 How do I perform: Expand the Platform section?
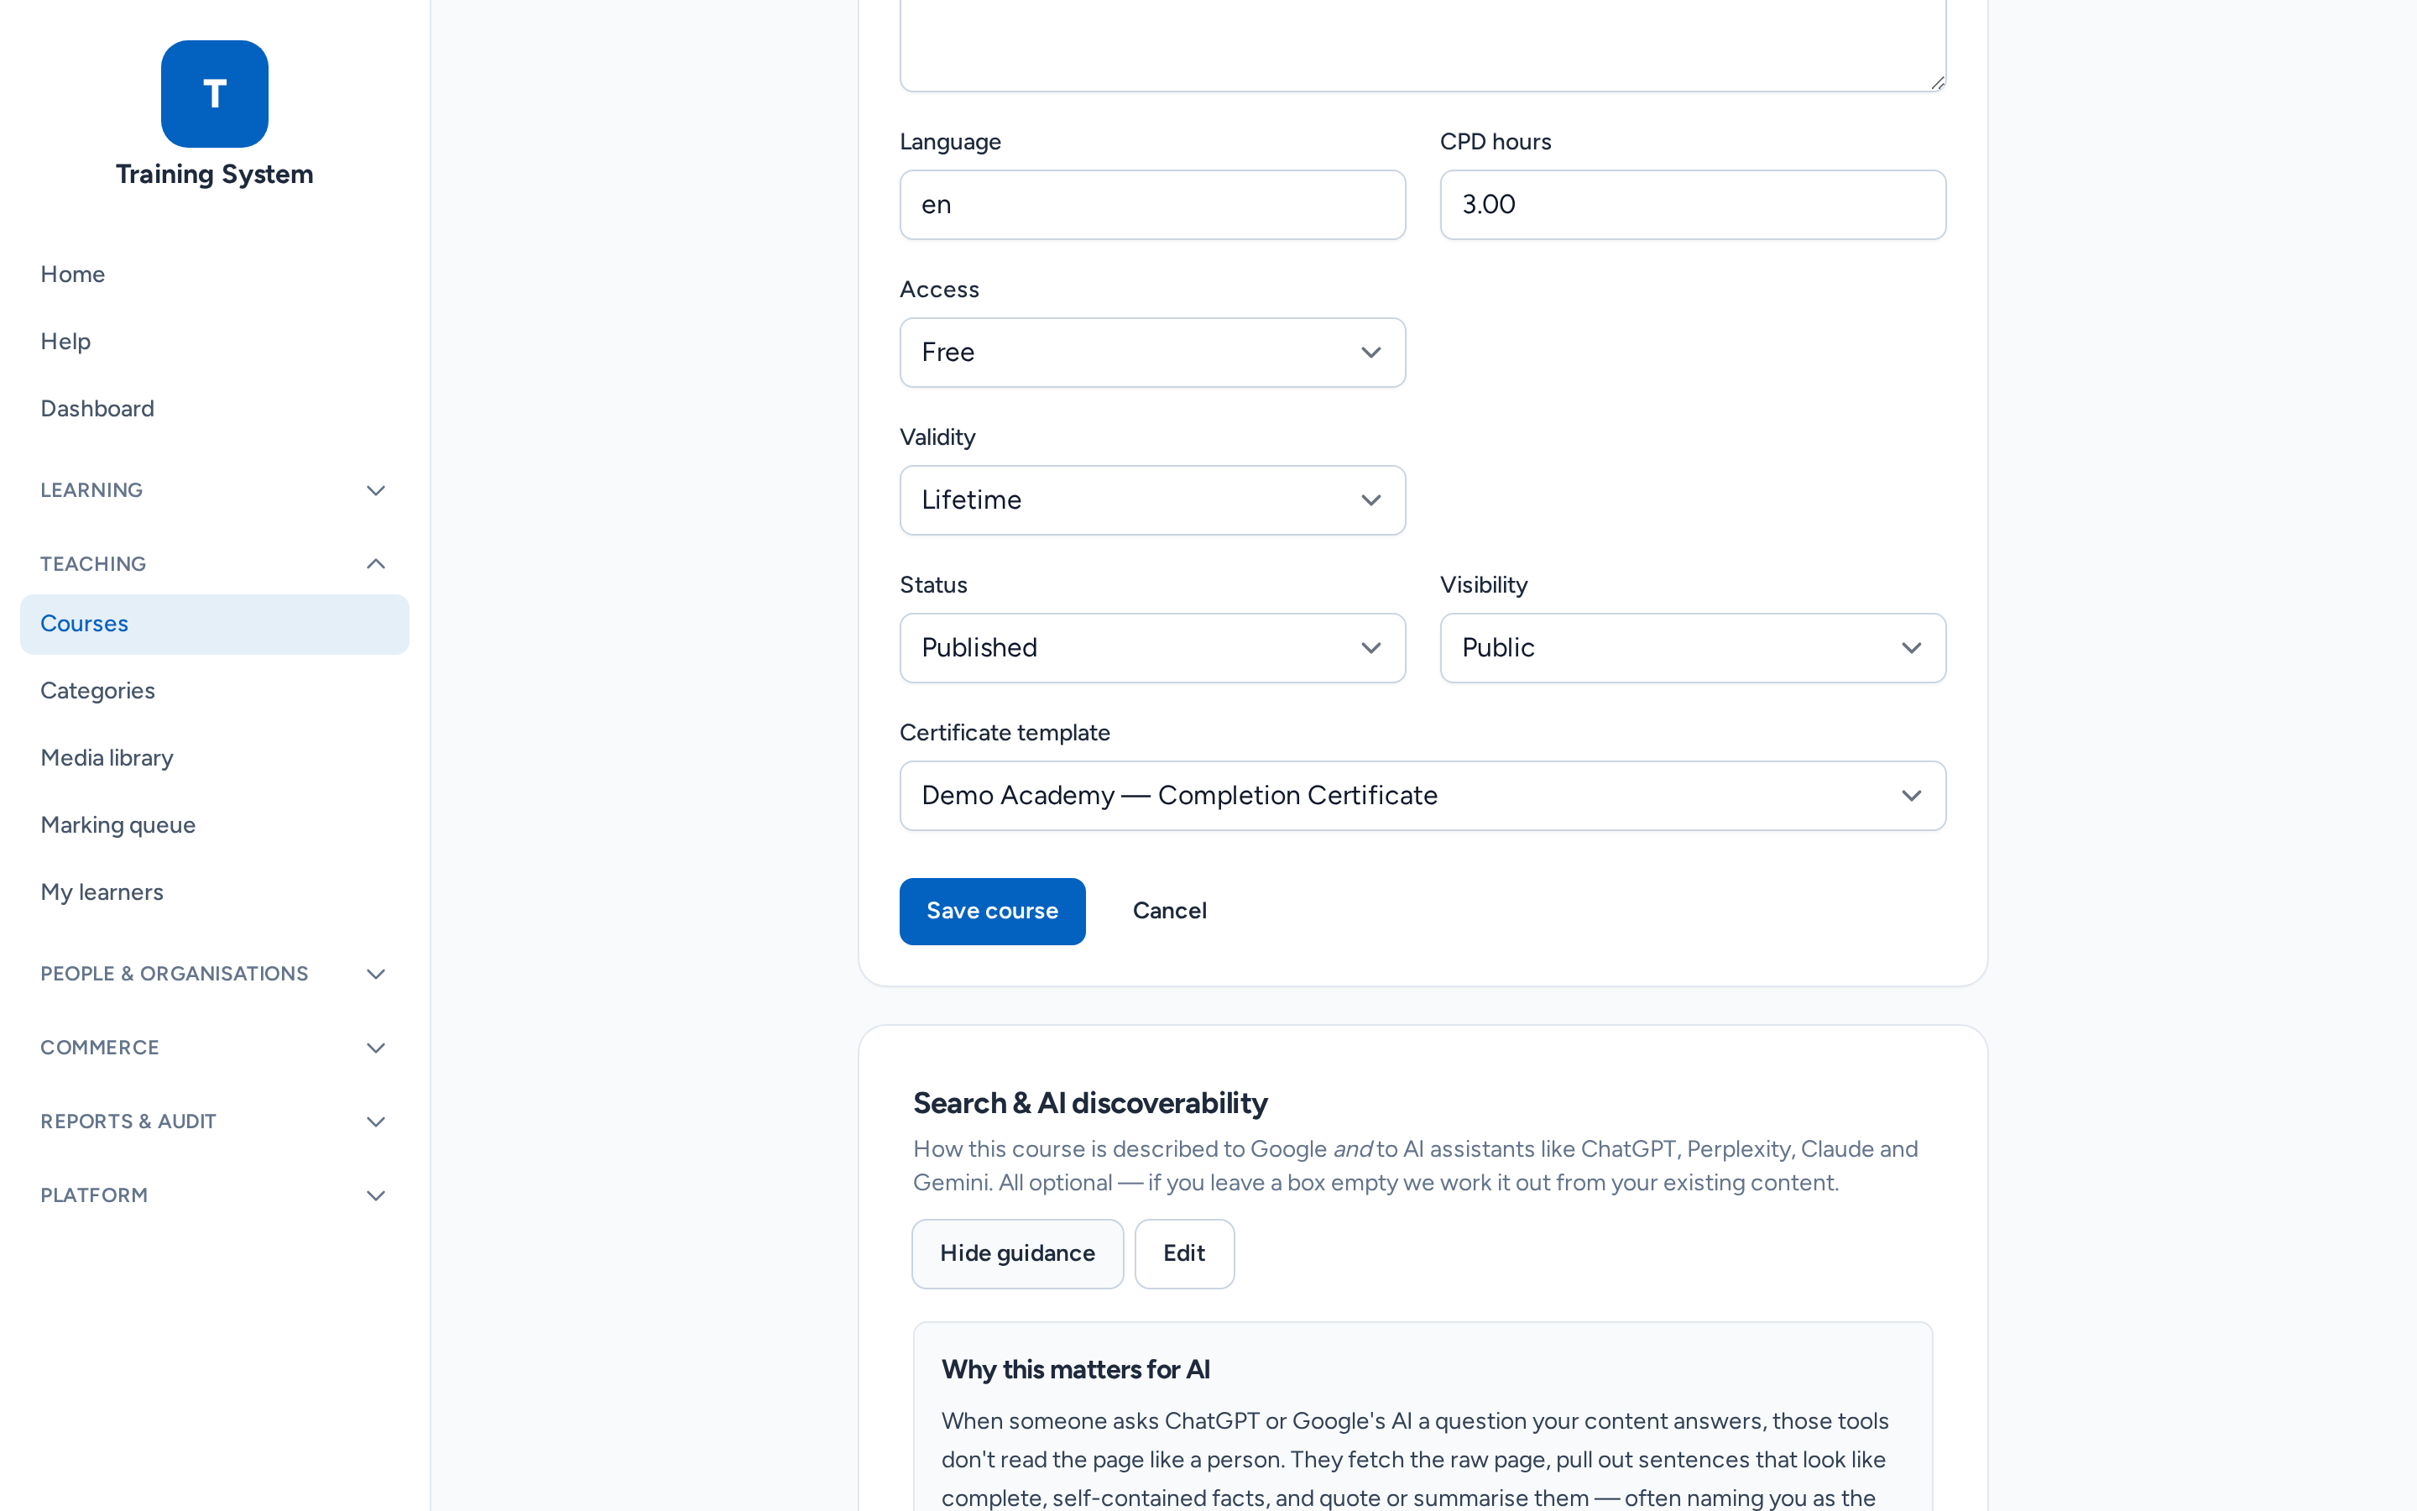tap(214, 1195)
